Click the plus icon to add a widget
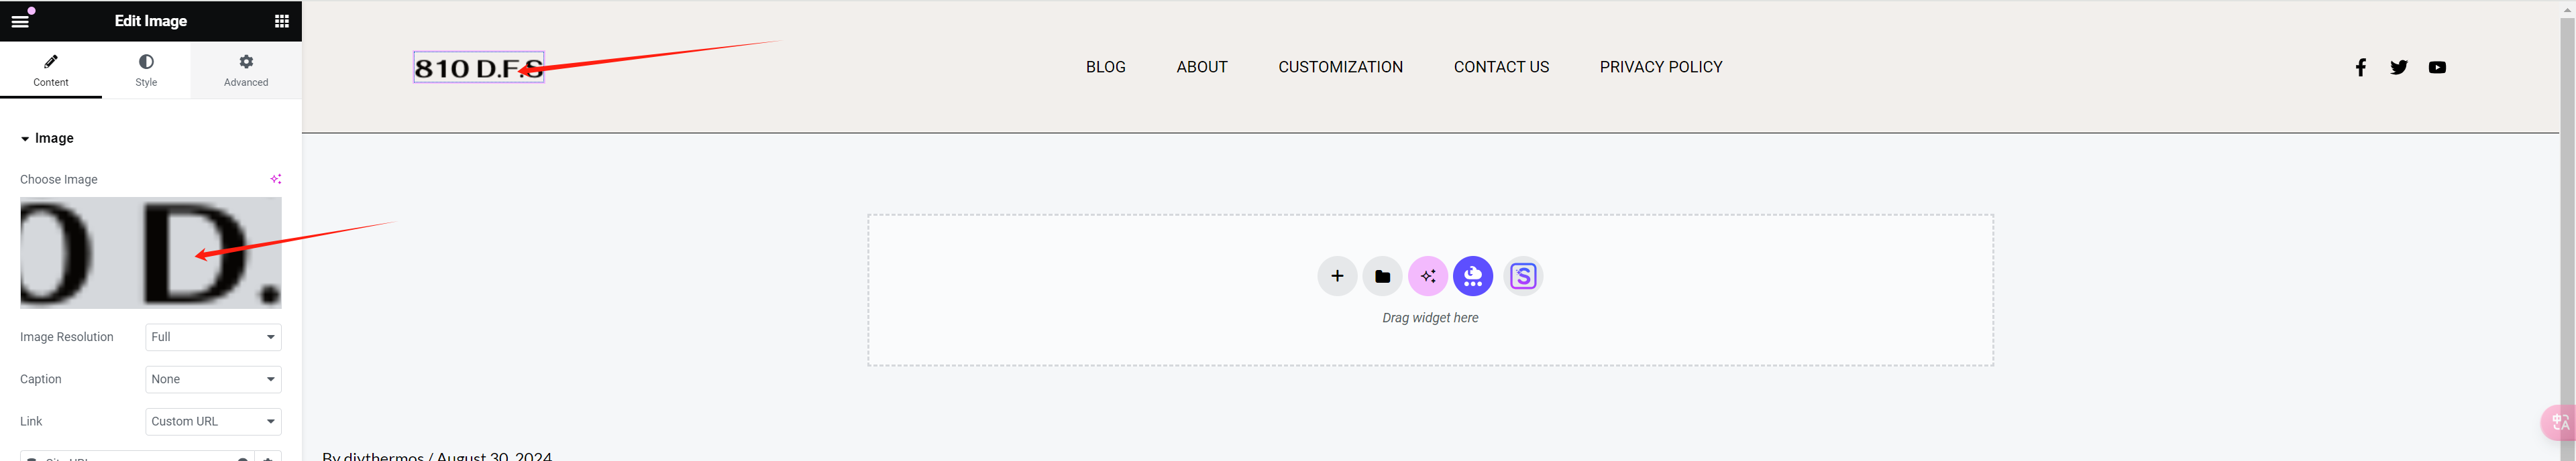The height and width of the screenshot is (461, 2576). (1337, 275)
